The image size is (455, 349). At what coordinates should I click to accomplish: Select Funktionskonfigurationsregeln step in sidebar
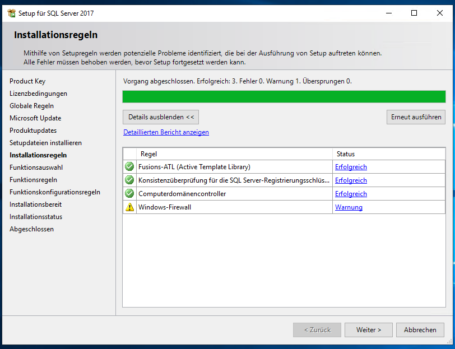(55, 192)
